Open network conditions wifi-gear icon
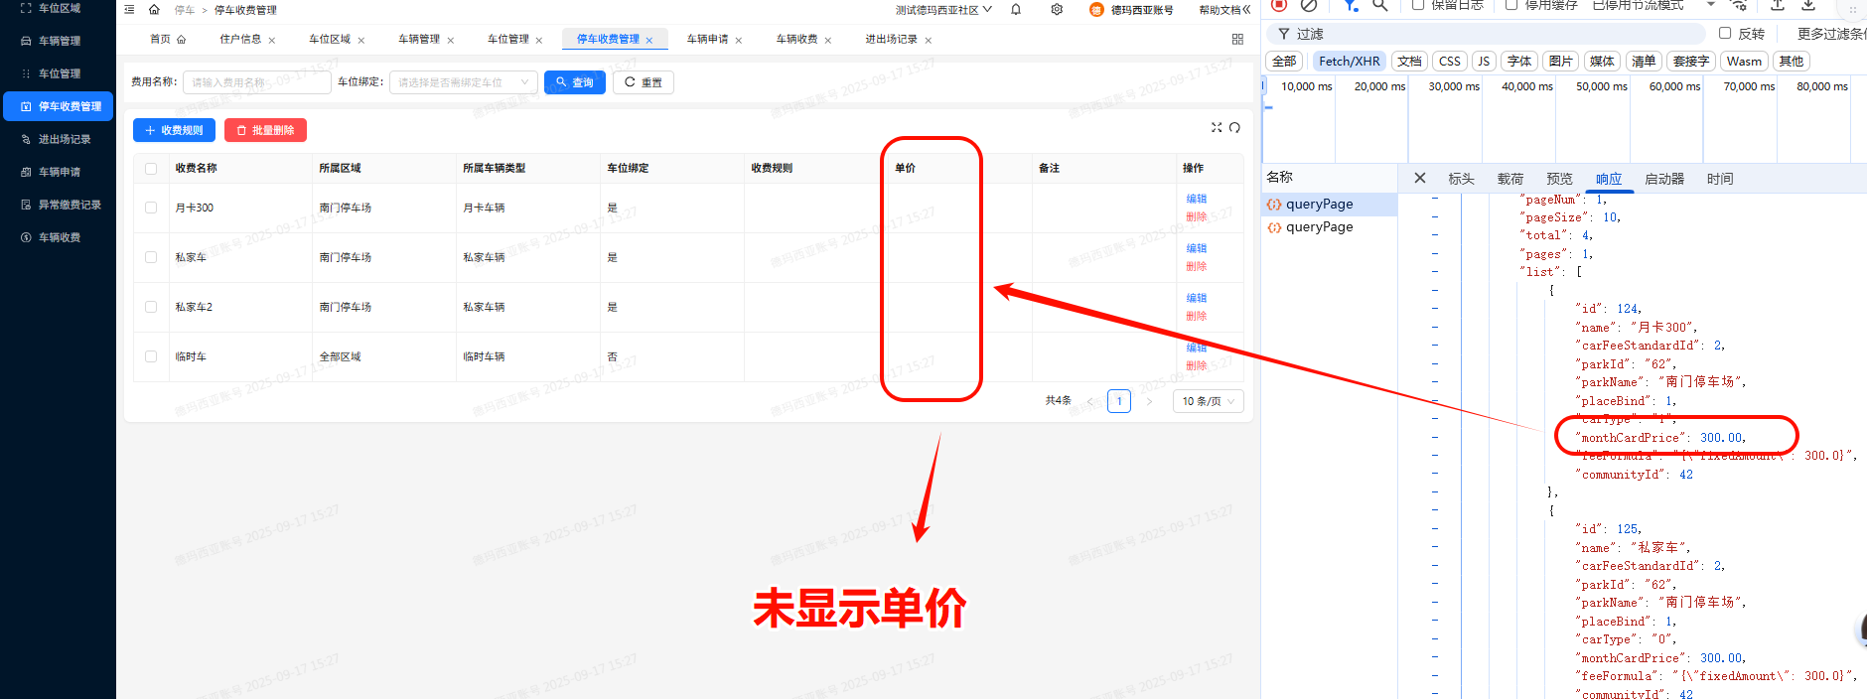 pyautogui.click(x=1738, y=5)
